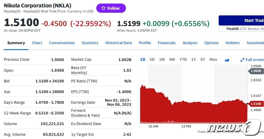This screenshot has width=264, height=139.
Task: Open the Holders tab
Action: coord(233,43)
